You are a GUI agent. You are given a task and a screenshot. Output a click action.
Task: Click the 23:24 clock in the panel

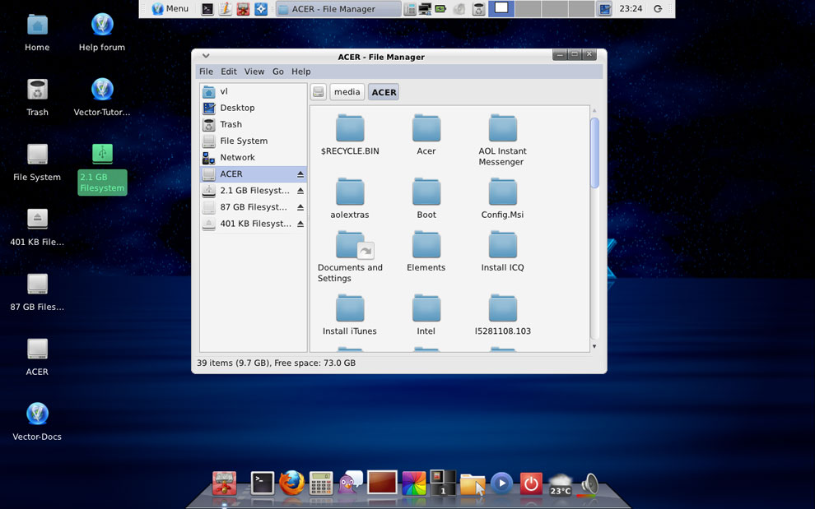(631, 9)
